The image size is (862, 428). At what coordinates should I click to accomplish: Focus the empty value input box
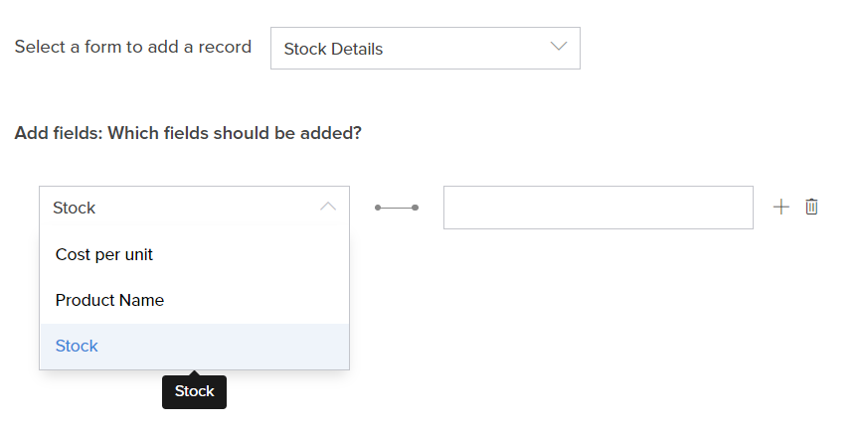tap(598, 208)
